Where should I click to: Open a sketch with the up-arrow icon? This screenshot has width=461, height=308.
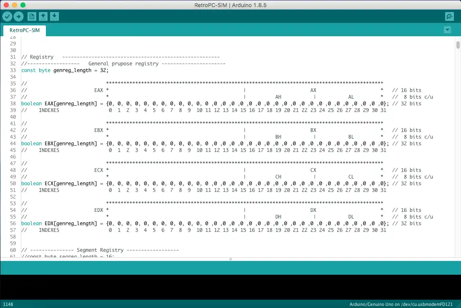tap(43, 16)
